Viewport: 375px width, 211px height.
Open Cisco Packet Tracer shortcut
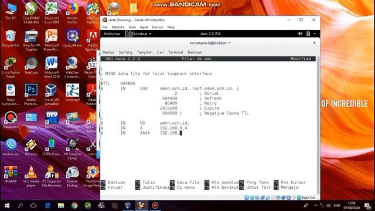[x=11, y=67]
